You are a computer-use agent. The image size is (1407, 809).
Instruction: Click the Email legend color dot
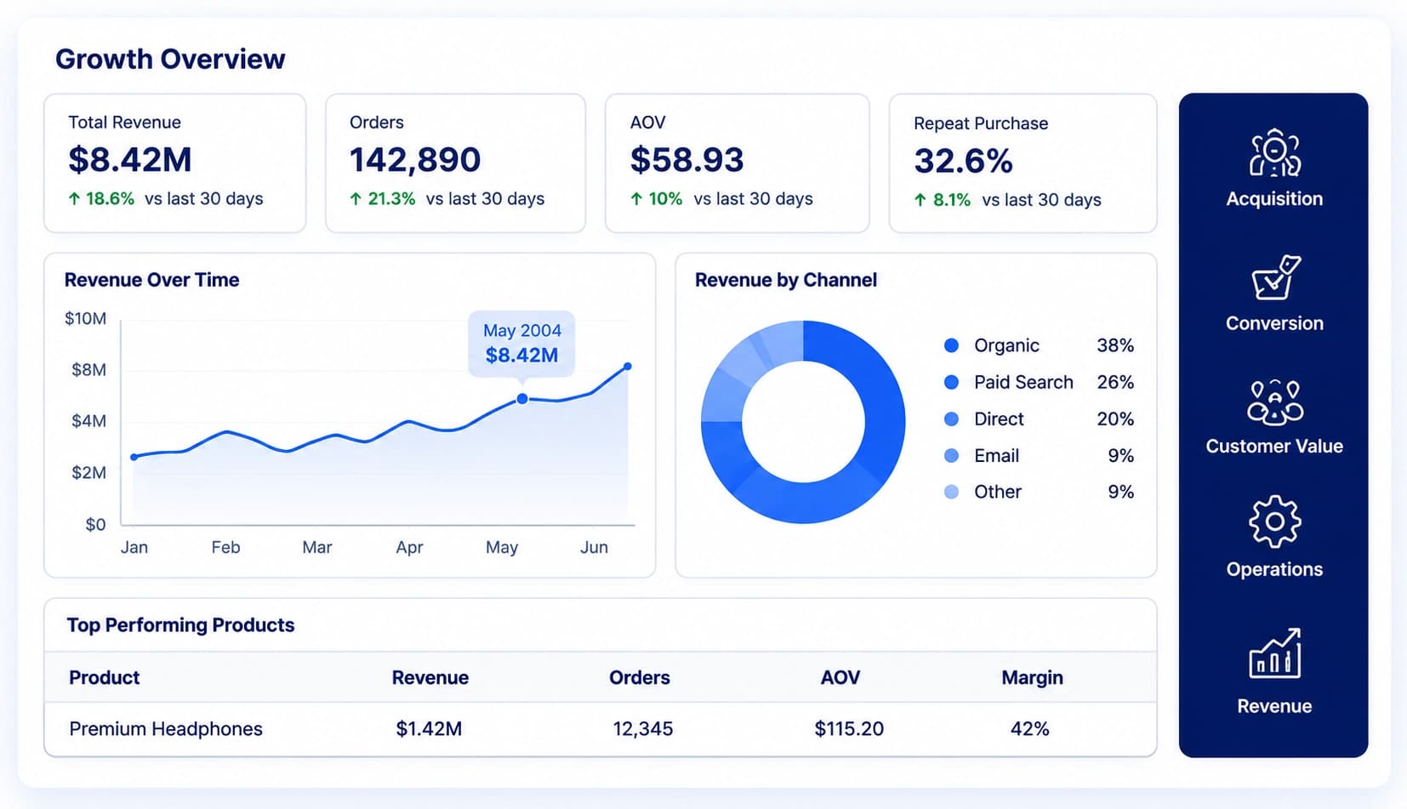coord(952,455)
